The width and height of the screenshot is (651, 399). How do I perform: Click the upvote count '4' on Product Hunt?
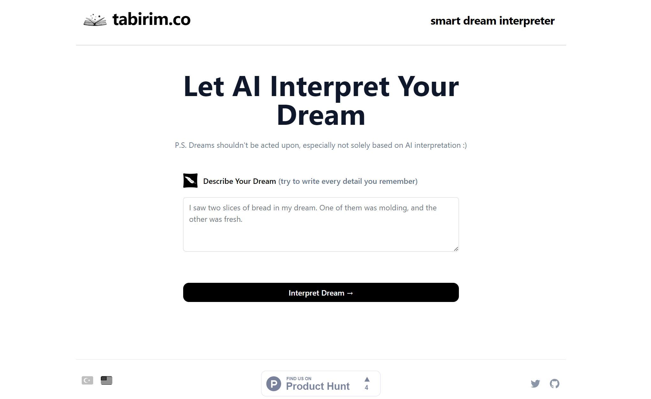tap(367, 387)
